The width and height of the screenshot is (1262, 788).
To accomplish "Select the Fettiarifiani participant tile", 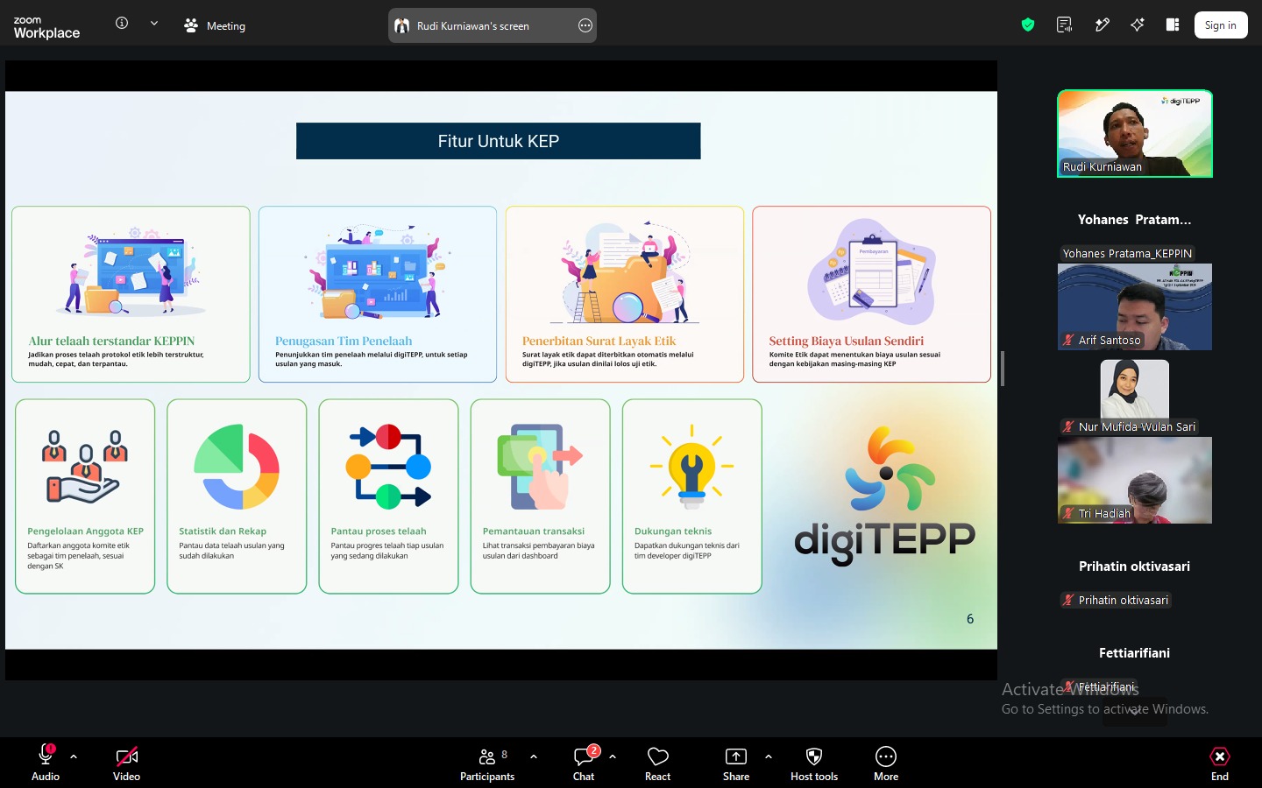I will click(1135, 653).
